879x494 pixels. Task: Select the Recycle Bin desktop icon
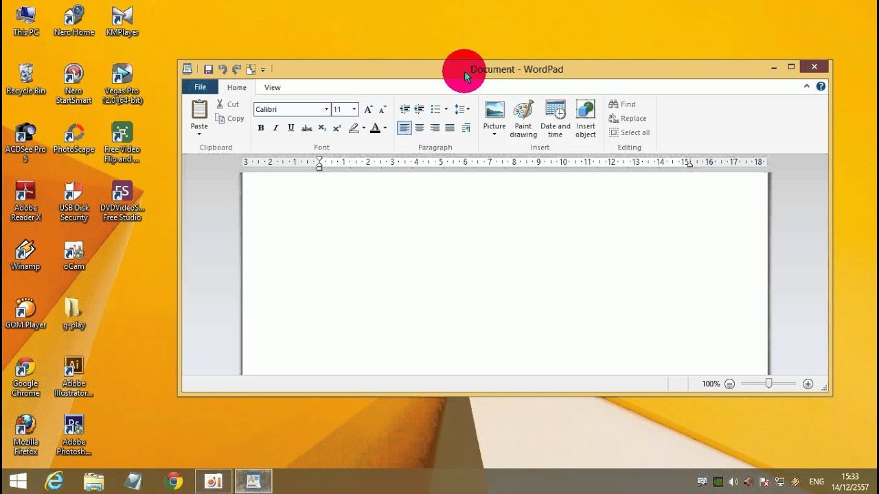pyautogui.click(x=25, y=80)
